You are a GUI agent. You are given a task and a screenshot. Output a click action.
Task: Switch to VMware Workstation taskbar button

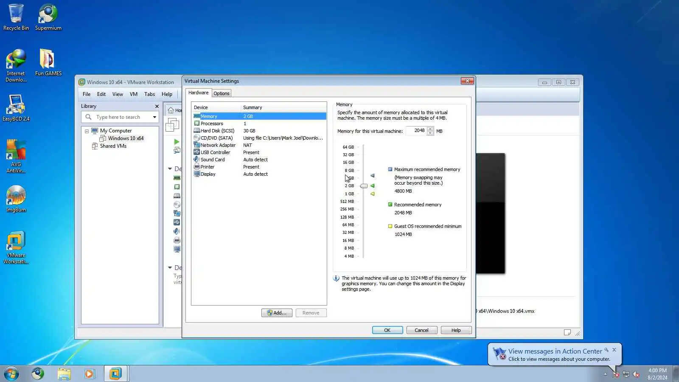click(x=115, y=374)
